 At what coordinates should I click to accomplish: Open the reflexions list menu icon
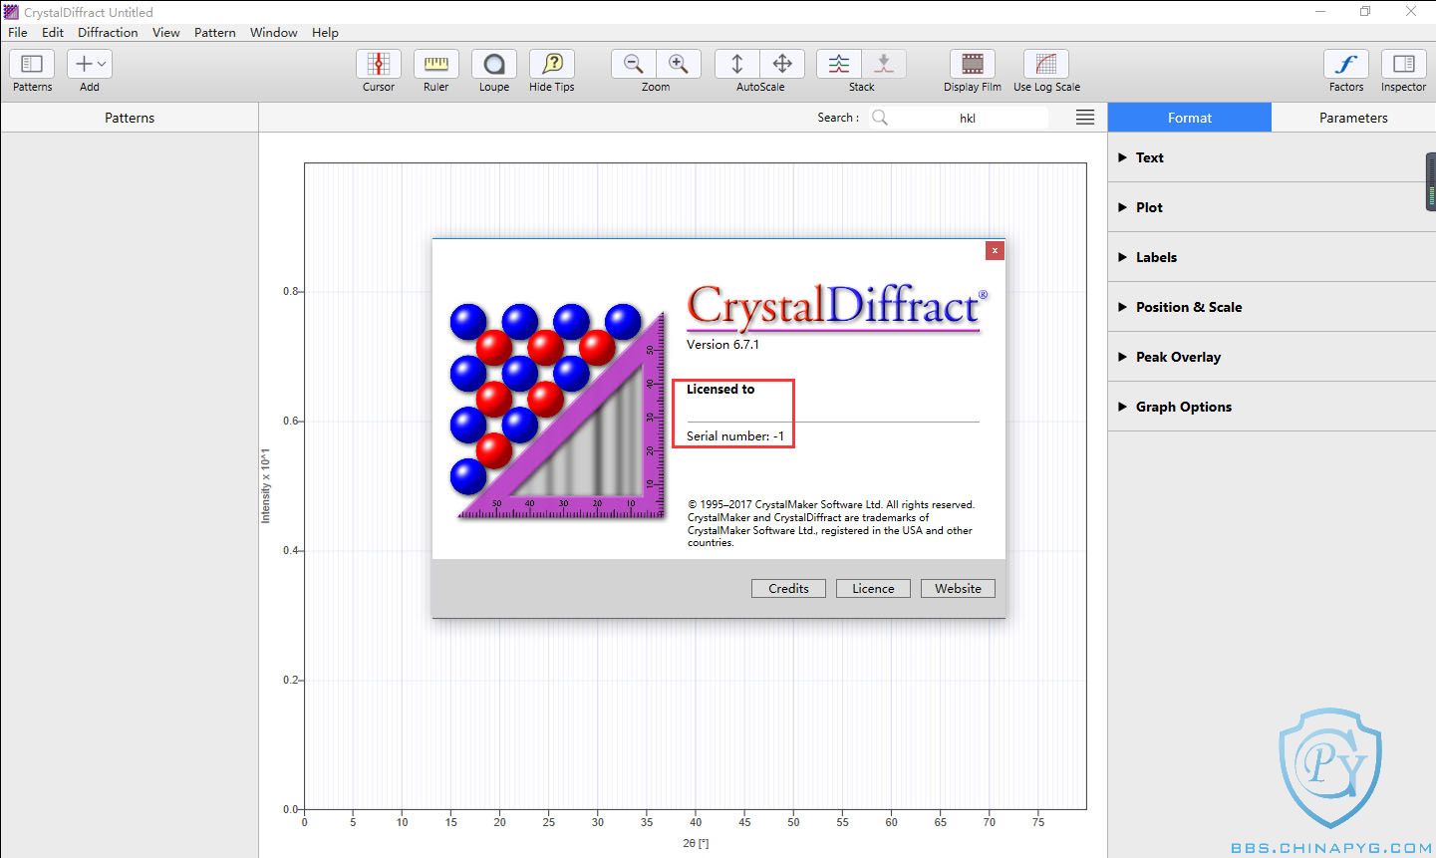click(1085, 118)
